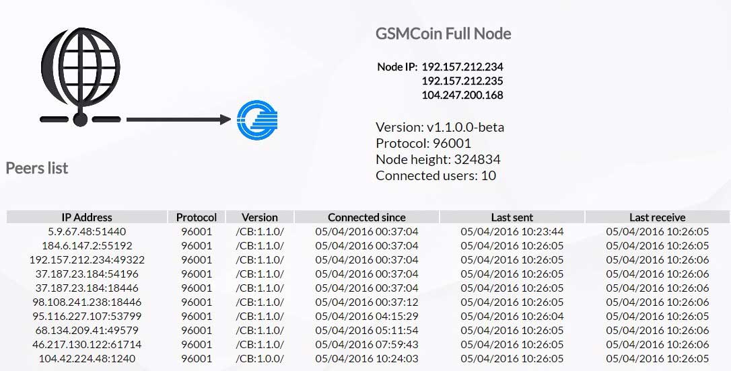This screenshot has width=731, height=371.
Task: Select the Last sent column header
Action: (512, 217)
